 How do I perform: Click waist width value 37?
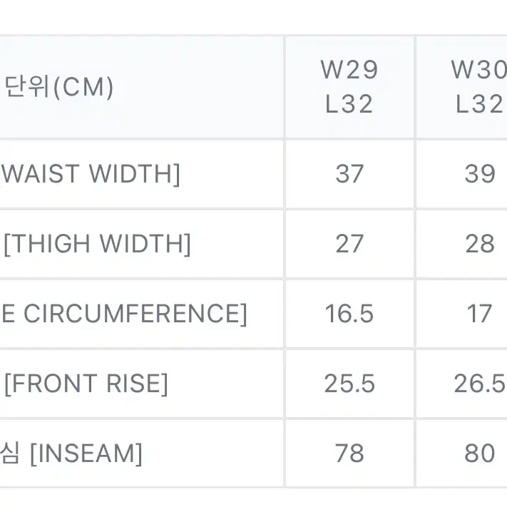click(349, 174)
